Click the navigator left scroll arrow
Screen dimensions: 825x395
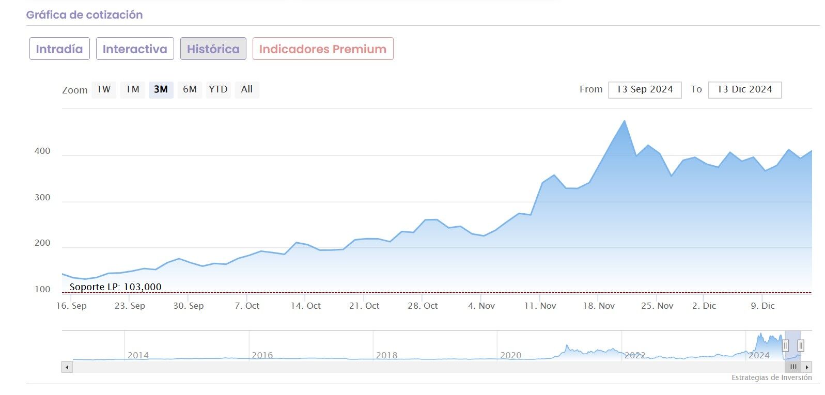[x=67, y=367]
